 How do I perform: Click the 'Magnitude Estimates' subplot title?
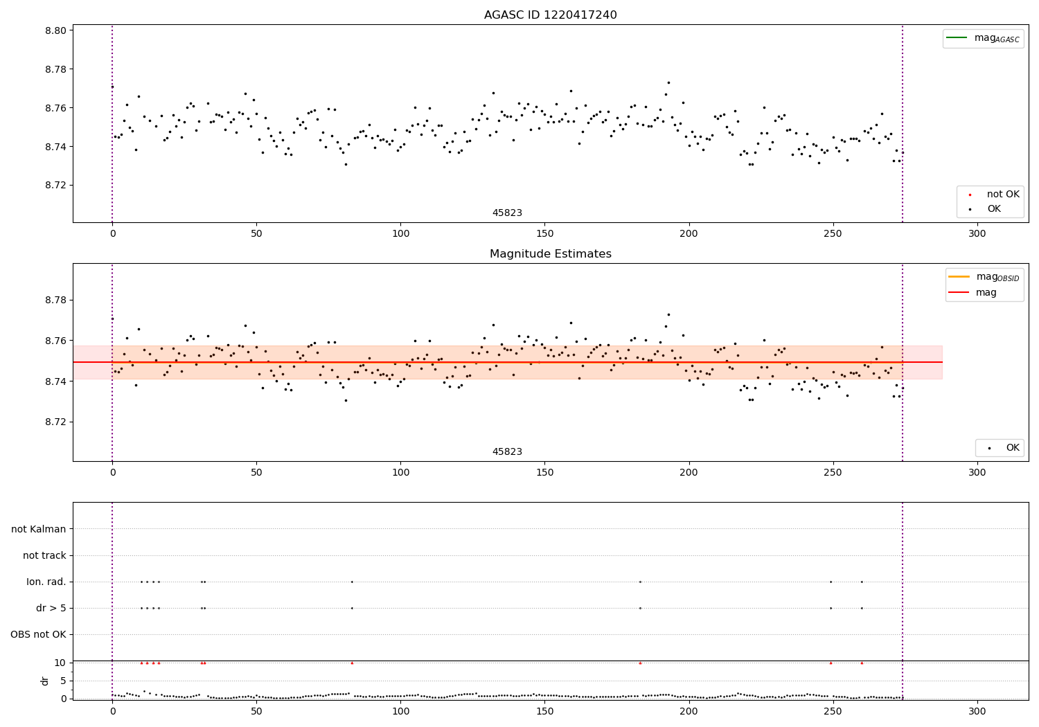550,254
